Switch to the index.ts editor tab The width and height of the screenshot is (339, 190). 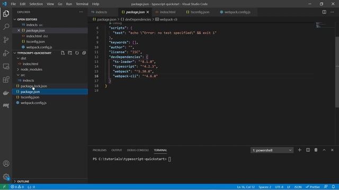pyautogui.click(x=103, y=12)
